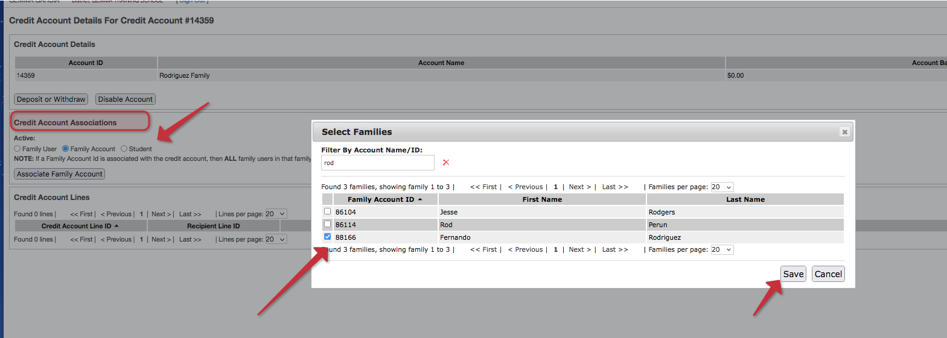Screen dimensions: 947x338
Task: Click Deposit or Withdraw button
Action: [51, 99]
